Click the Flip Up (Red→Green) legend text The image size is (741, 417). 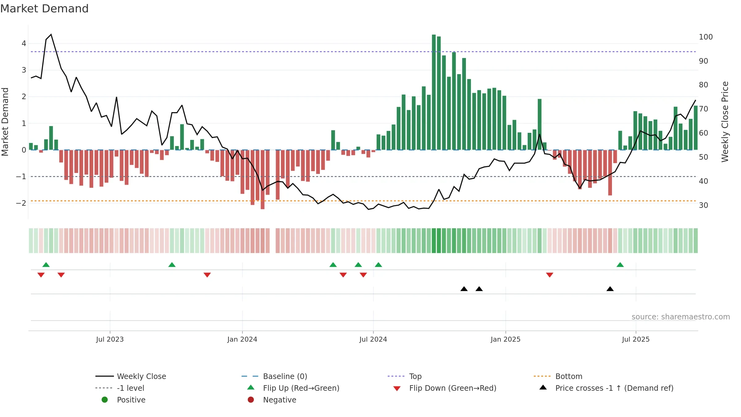tap(301, 388)
